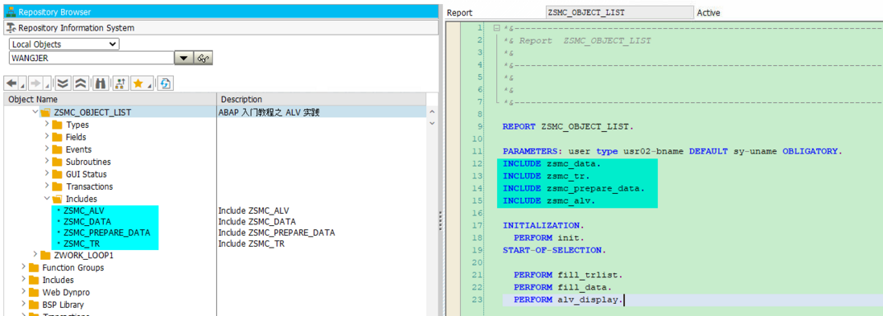Collapse the ZSMC_OBJECT_LIST tree node
This screenshot has height=316, width=883.
point(35,112)
